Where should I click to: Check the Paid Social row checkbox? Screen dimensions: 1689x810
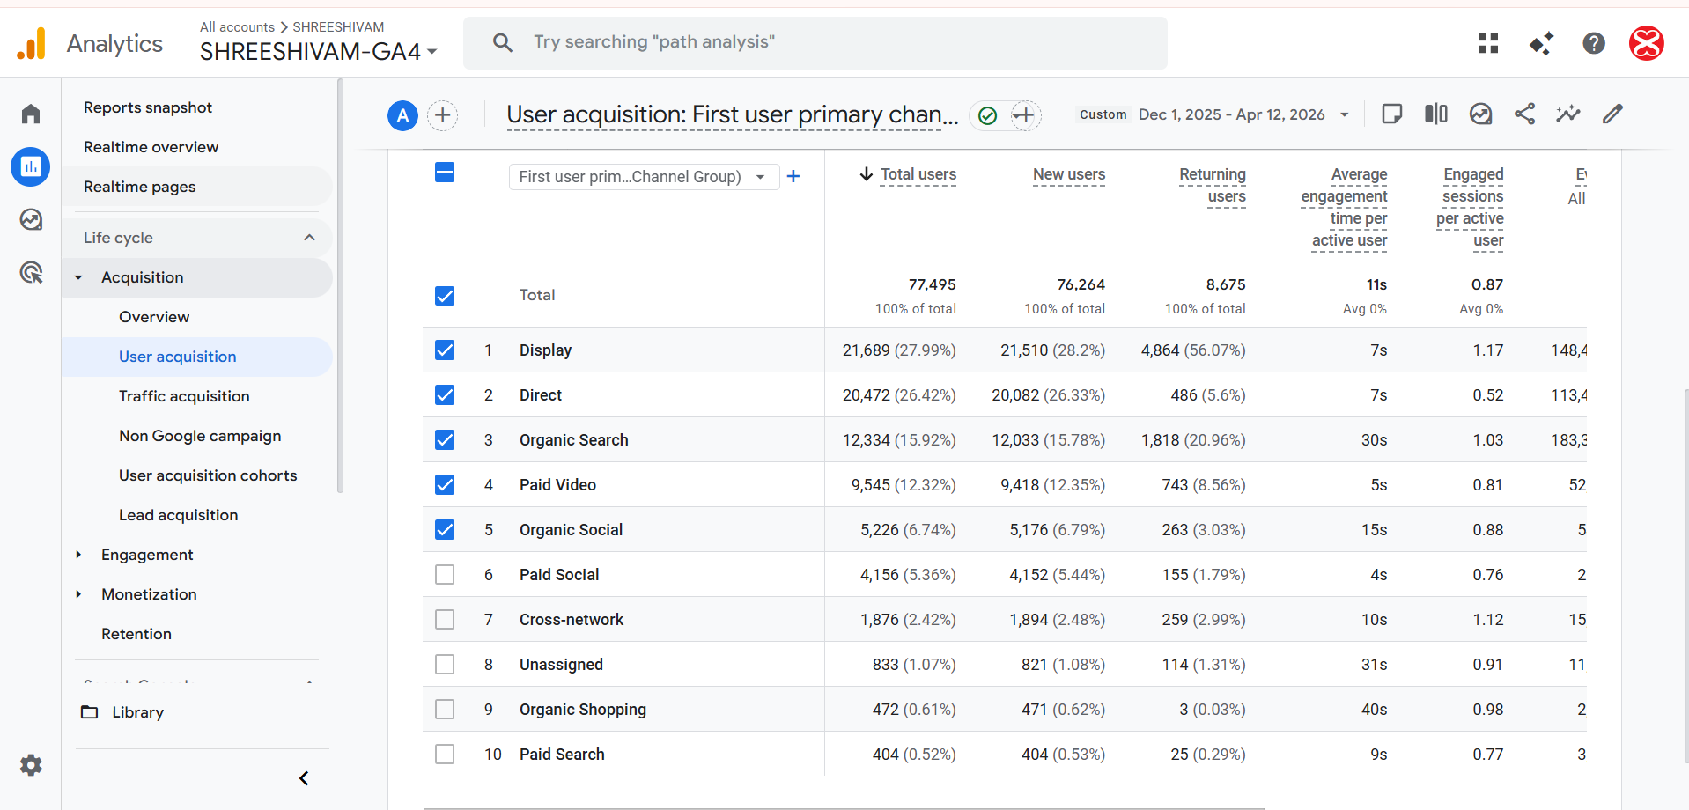coord(445,574)
